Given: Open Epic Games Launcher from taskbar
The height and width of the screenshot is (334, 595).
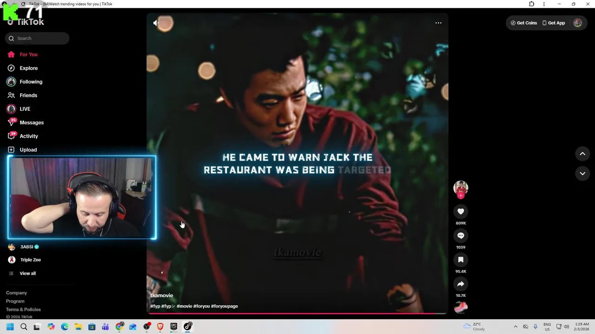Looking at the screenshot, I should tap(174, 327).
